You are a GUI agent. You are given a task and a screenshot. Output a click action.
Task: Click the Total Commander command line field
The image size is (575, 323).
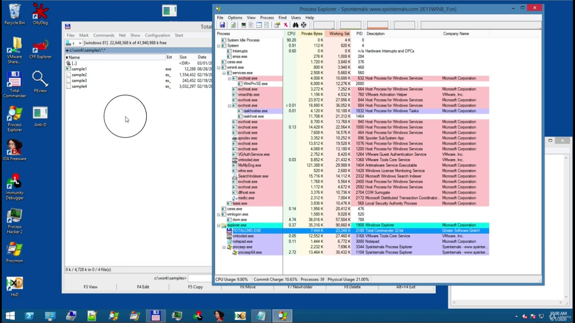pyautogui.click(x=200, y=278)
